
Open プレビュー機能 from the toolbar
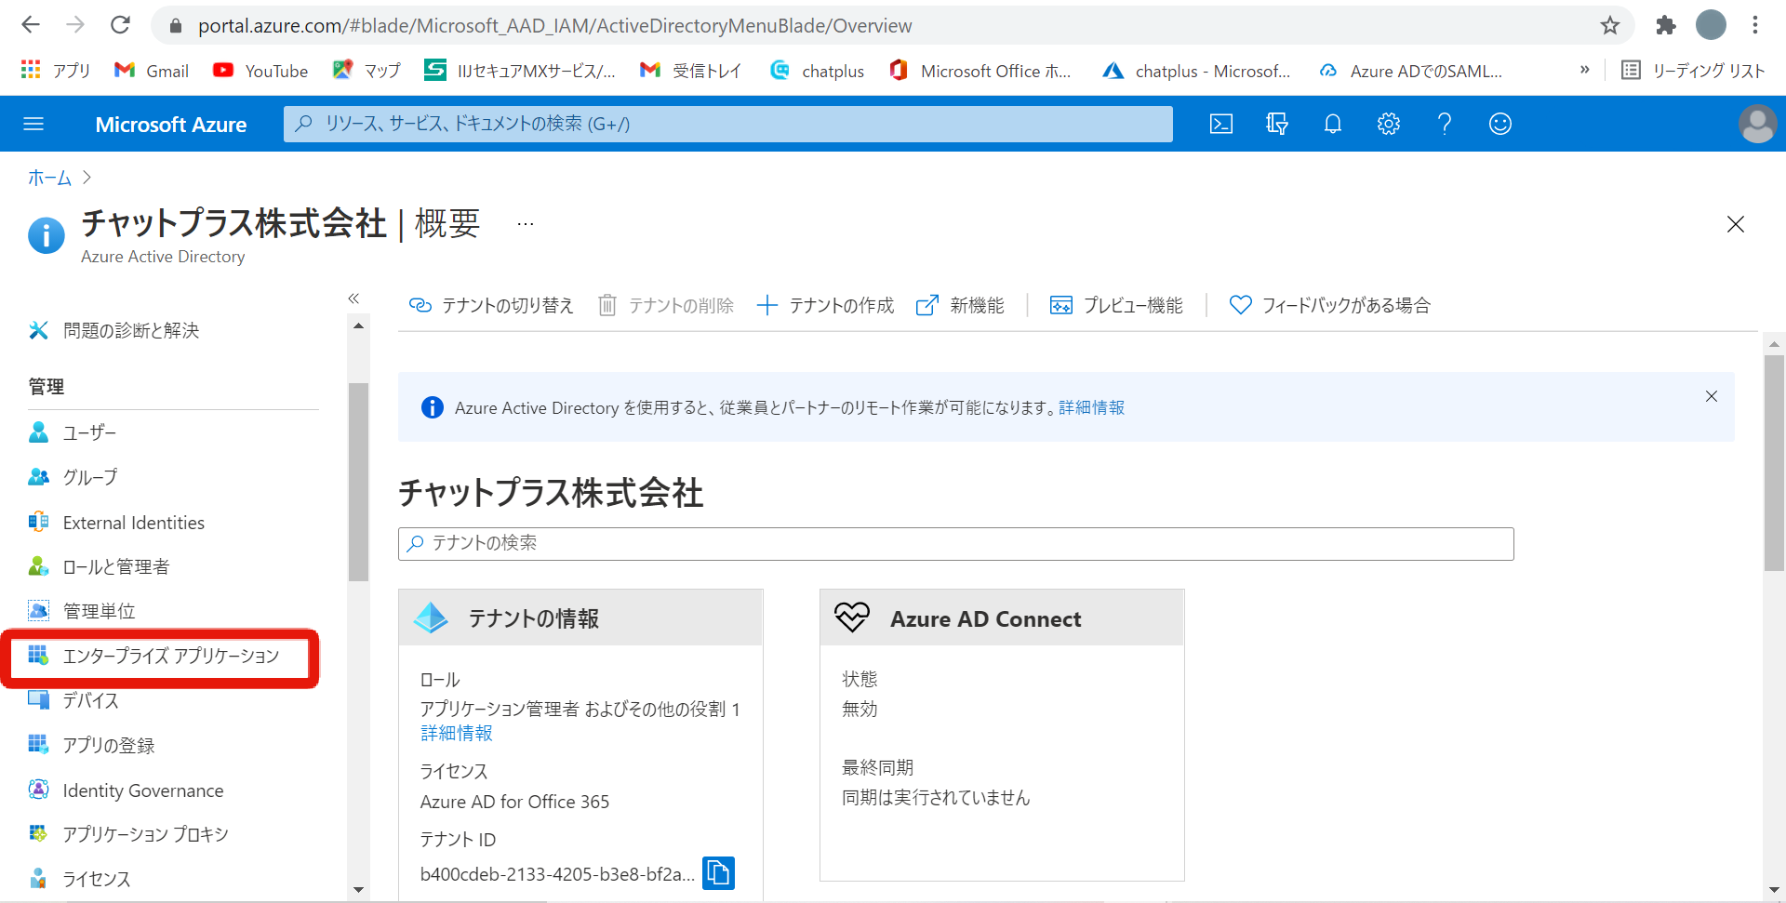click(x=1116, y=305)
